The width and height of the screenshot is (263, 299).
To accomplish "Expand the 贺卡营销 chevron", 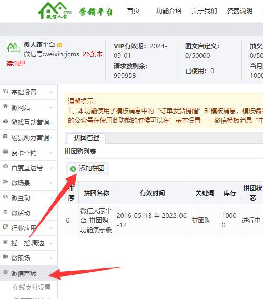I will [51, 153].
